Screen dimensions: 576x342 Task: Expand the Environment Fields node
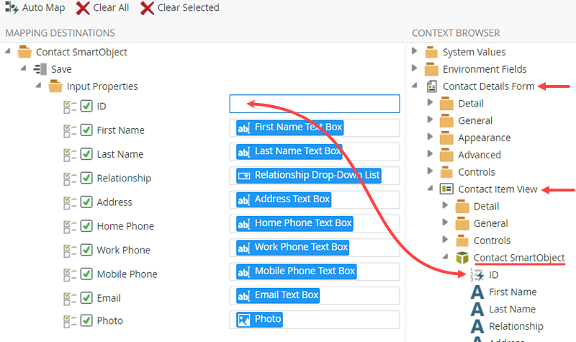415,69
